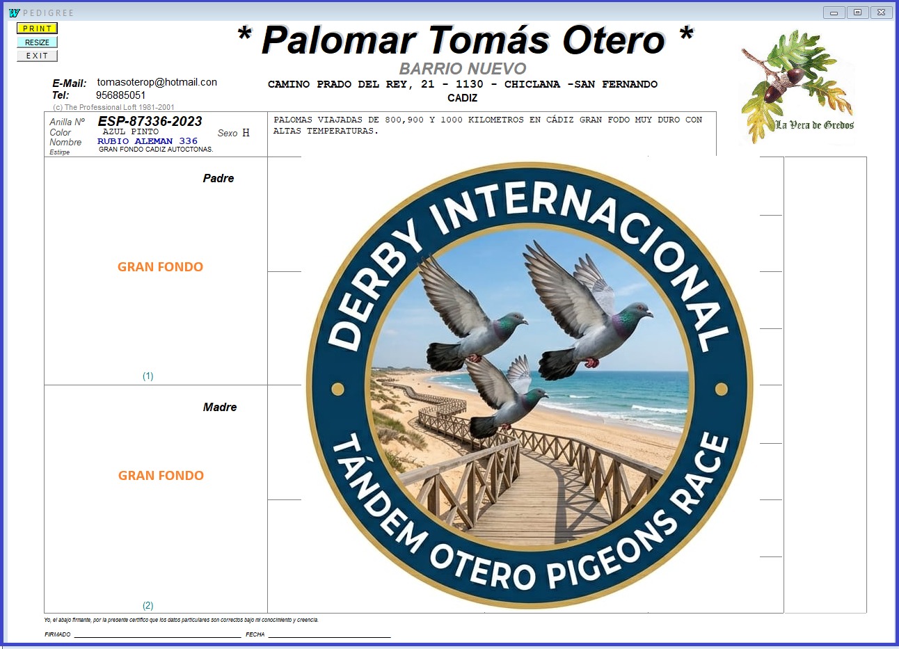Click the Anilla Nº label

pos(67,122)
